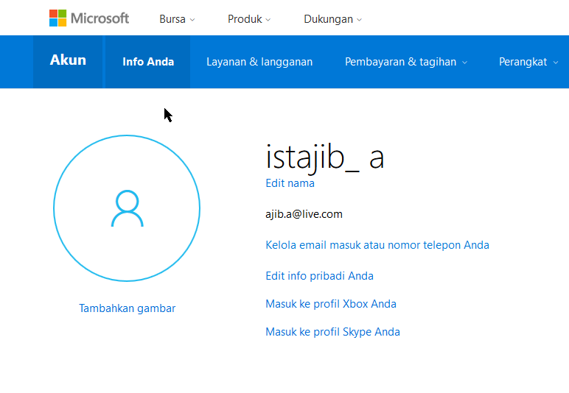Click Edit info pribadi Anda
This screenshot has width=569, height=393.
point(319,276)
